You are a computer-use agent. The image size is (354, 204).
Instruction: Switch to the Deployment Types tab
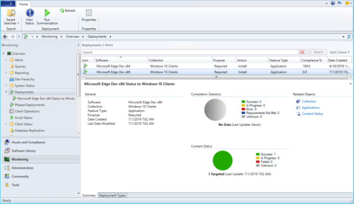point(112,195)
